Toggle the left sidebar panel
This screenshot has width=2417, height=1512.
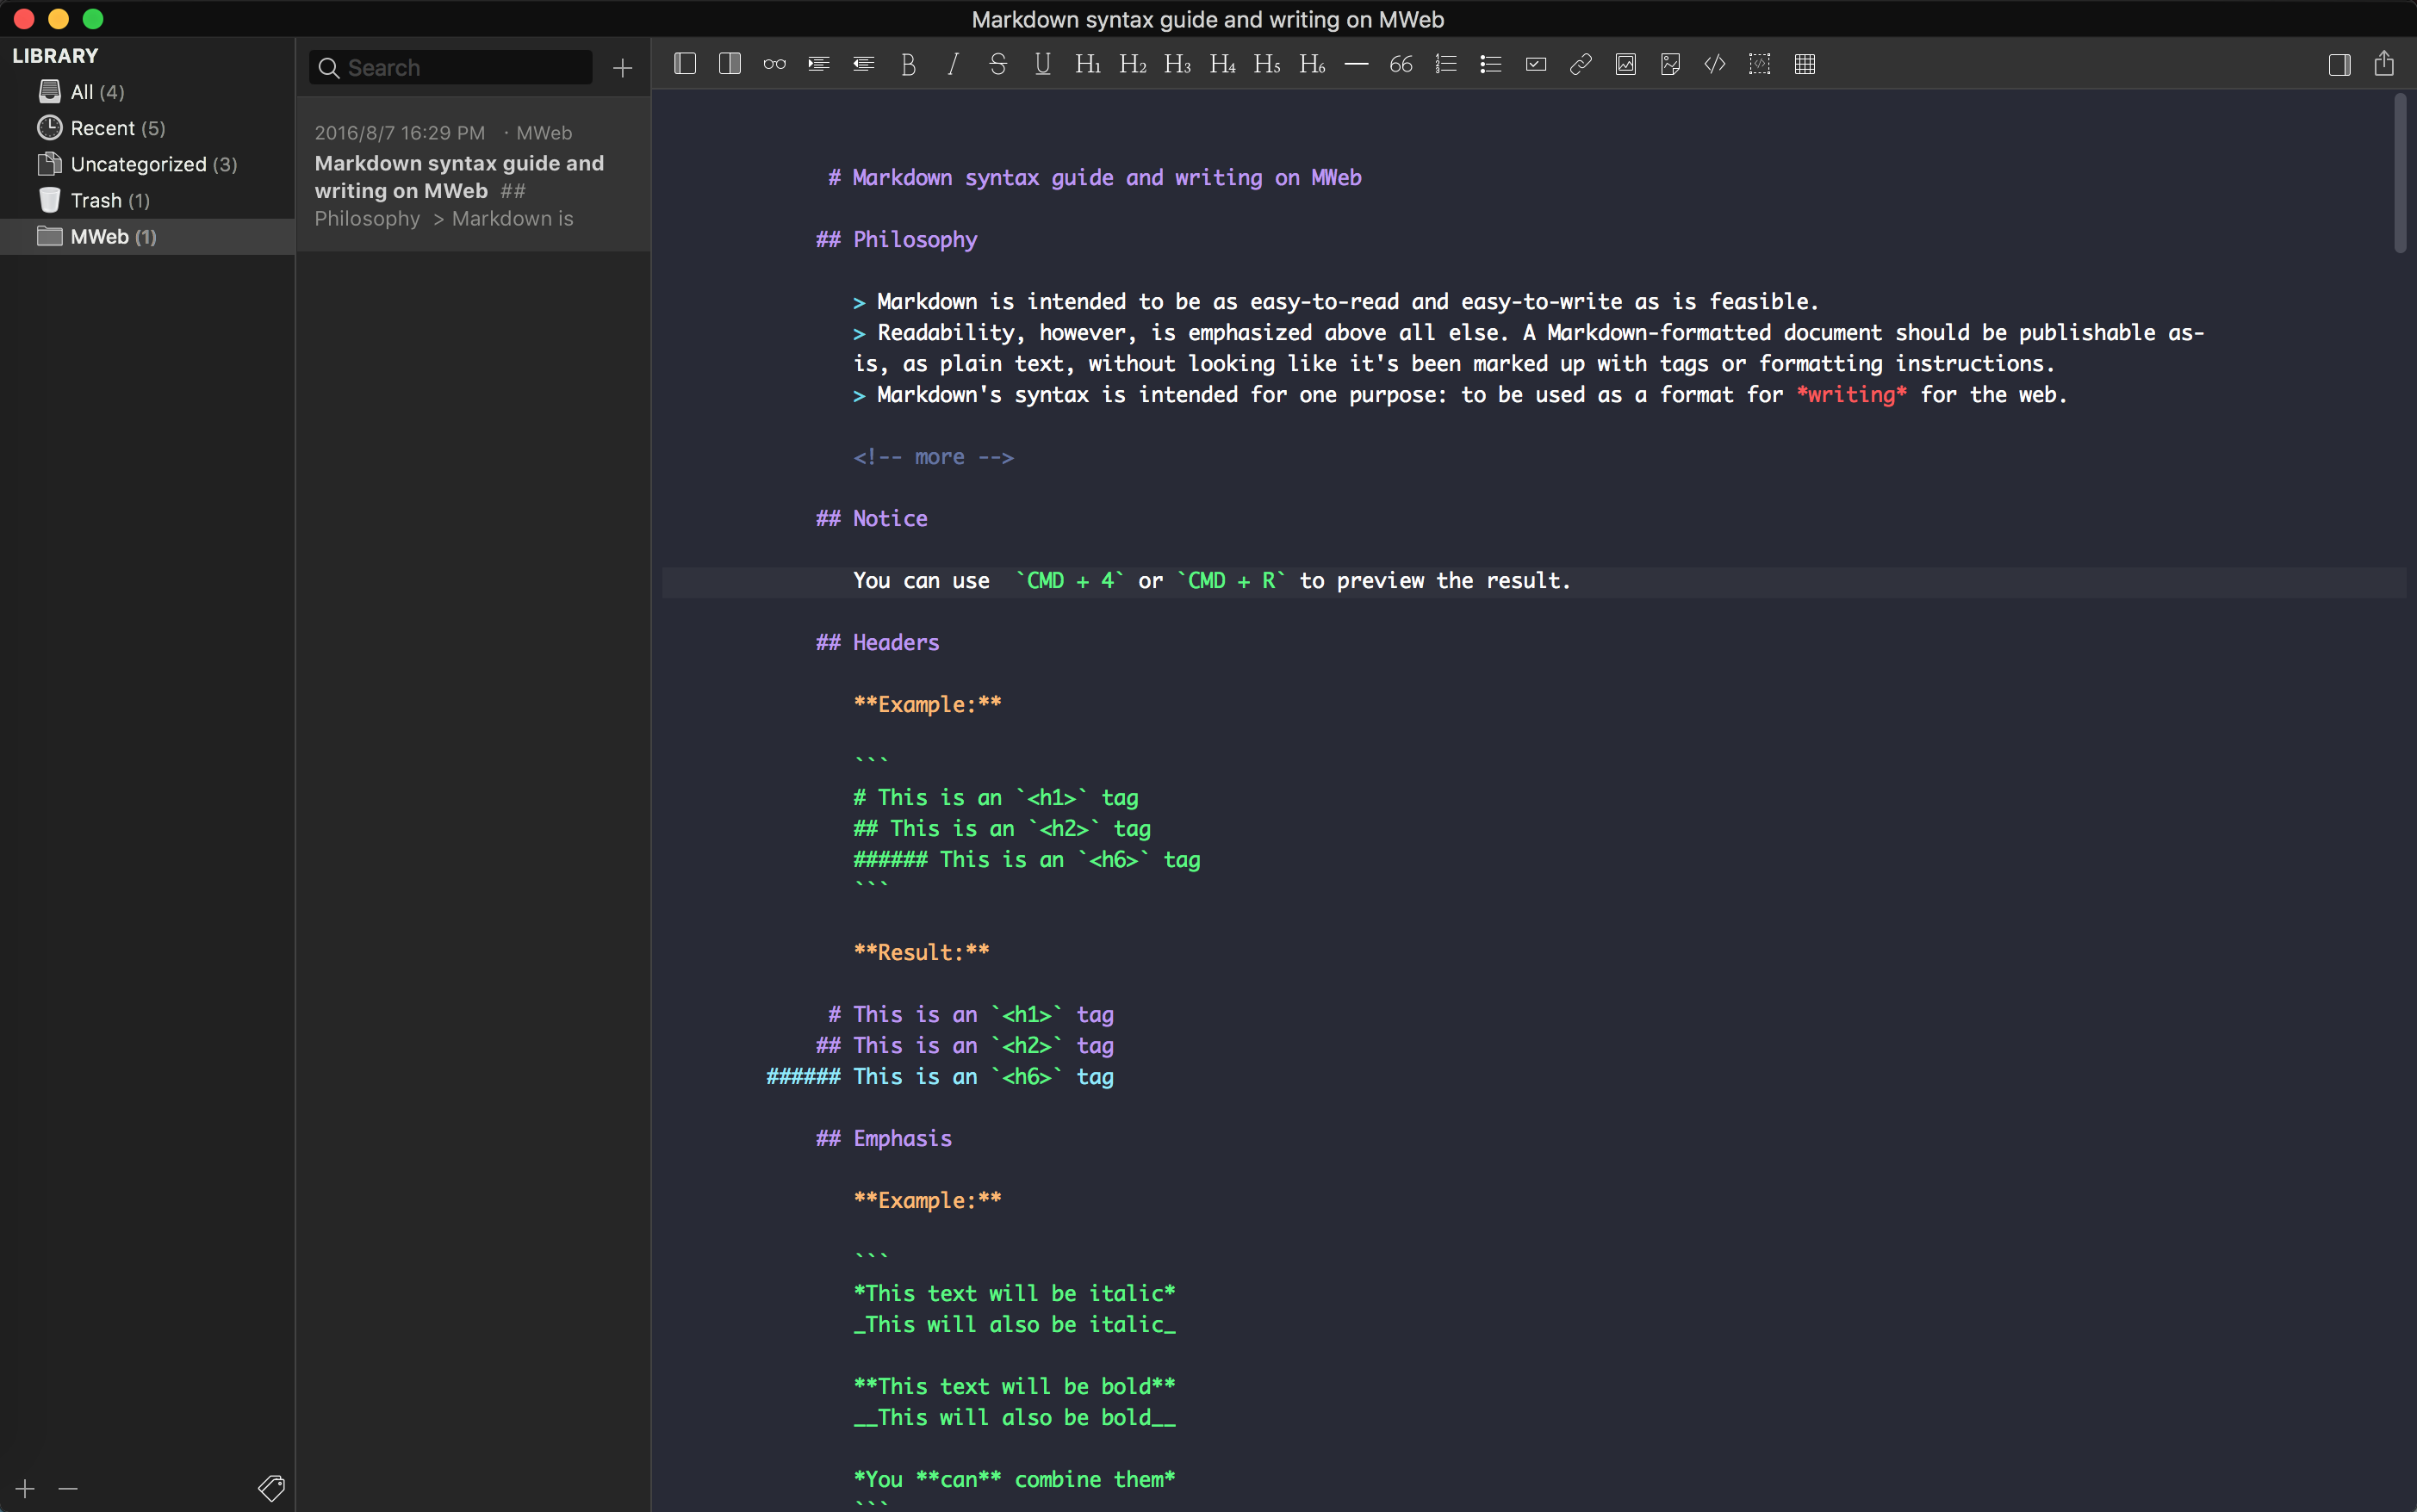[x=686, y=65]
